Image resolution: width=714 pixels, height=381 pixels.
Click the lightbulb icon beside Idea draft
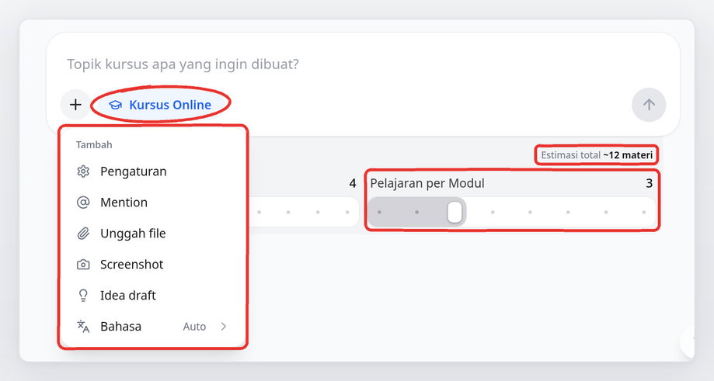(x=83, y=295)
